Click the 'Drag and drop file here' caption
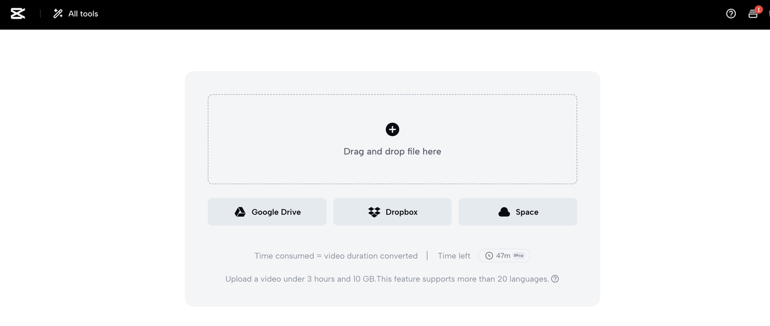 (392, 152)
